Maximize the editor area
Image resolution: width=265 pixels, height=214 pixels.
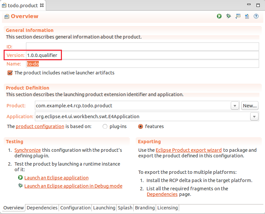coord(258,5)
